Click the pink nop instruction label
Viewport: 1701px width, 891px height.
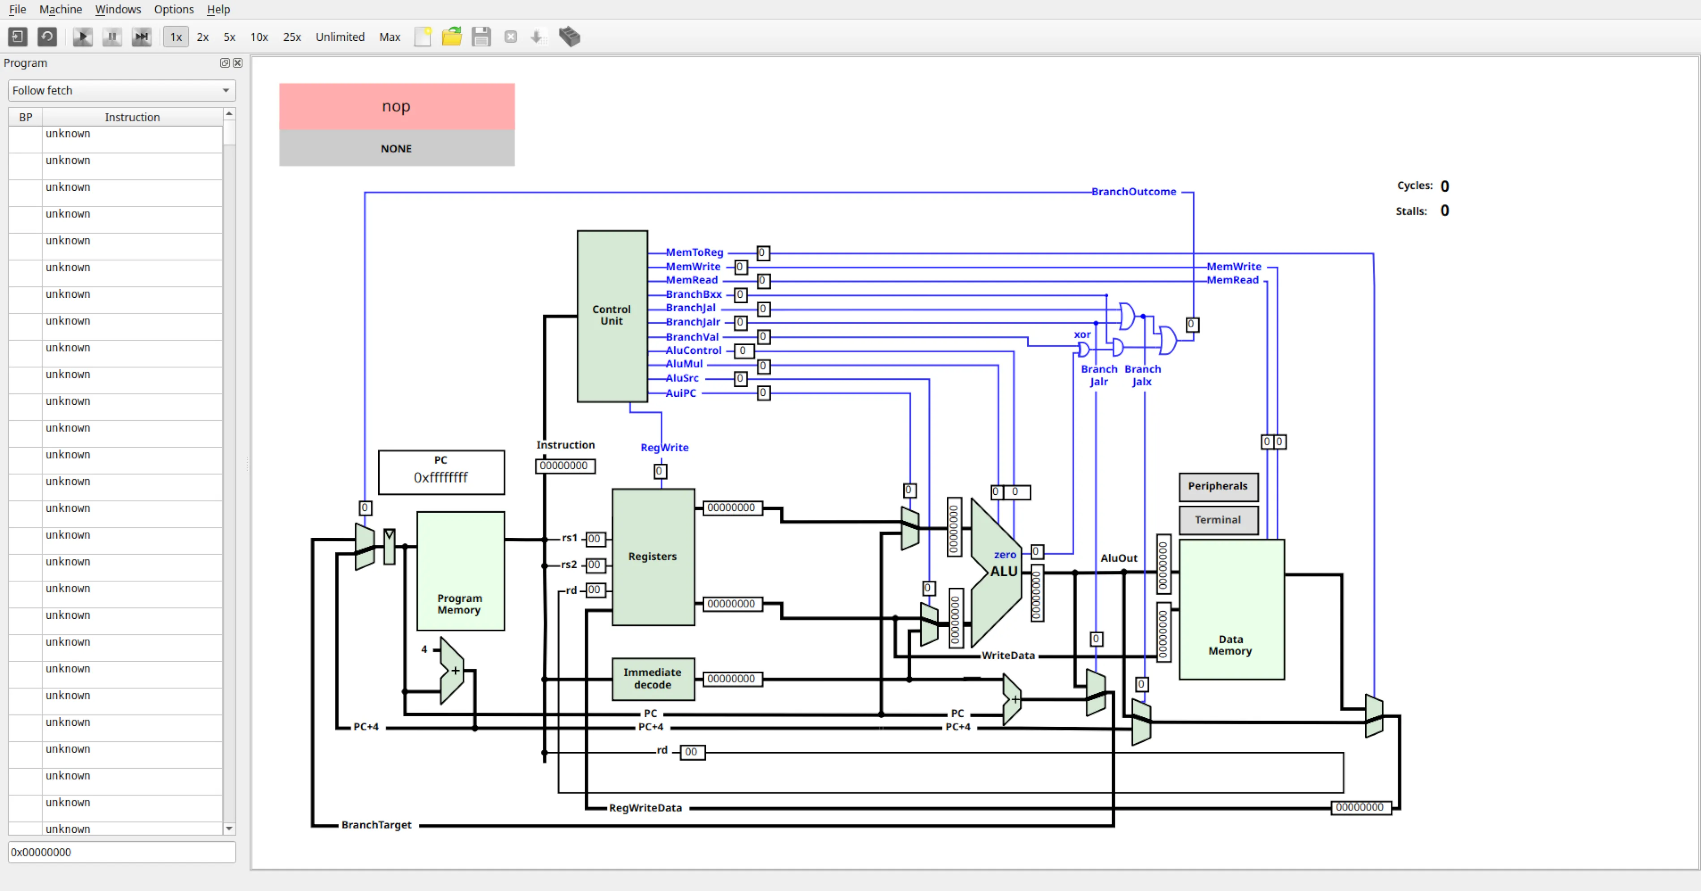click(397, 107)
